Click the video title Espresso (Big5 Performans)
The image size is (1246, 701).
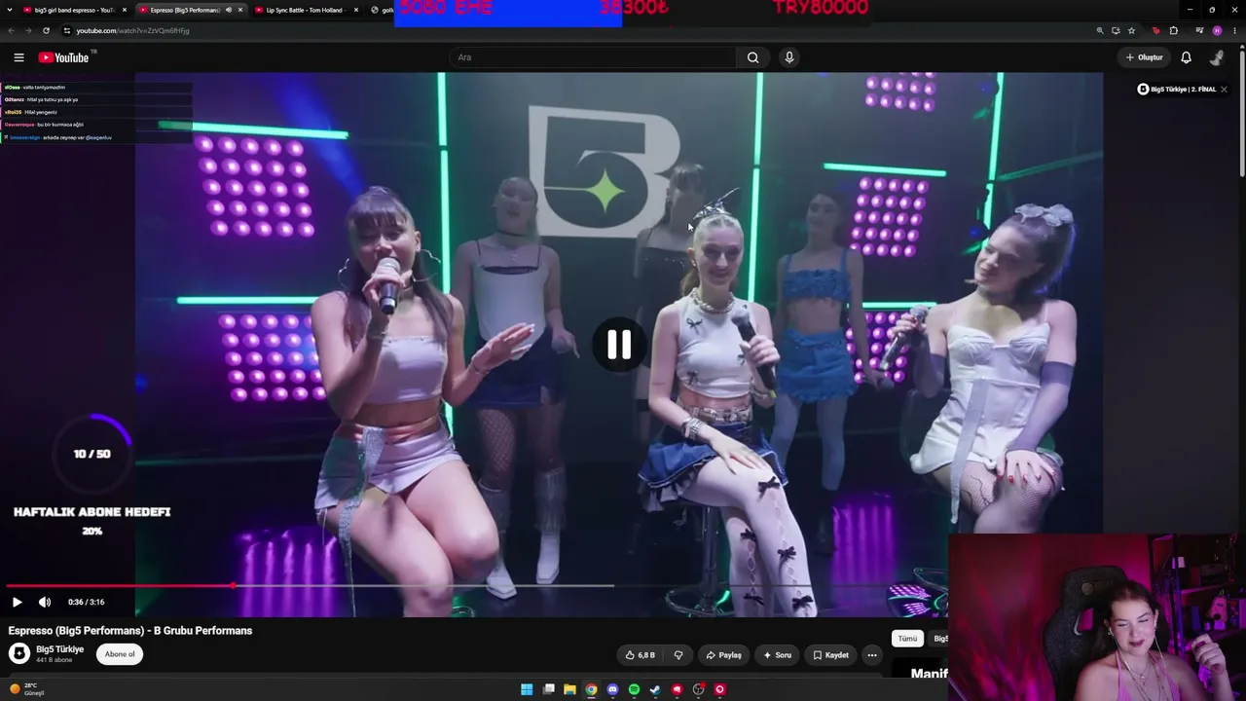(130, 631)
